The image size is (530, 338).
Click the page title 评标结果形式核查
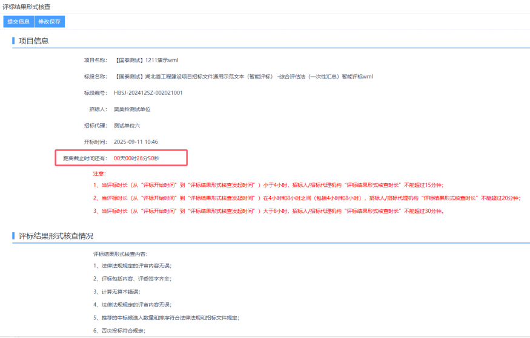(27, 7)
